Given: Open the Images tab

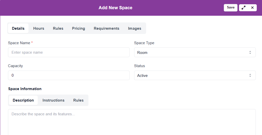Looking at the screenshot, I should click(135, 28).
